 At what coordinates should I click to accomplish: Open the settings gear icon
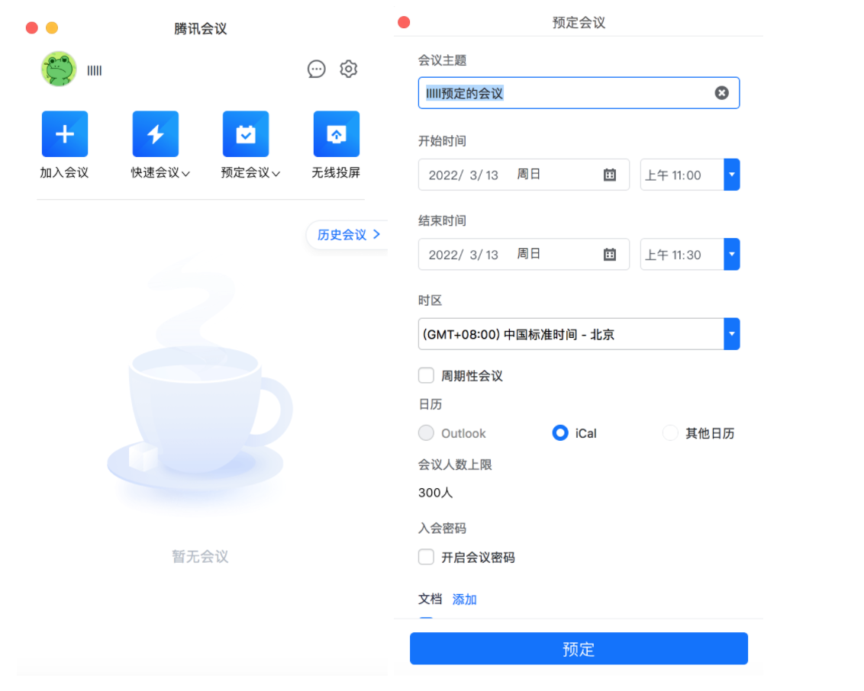pyautogui.click(x=348, y=69)
